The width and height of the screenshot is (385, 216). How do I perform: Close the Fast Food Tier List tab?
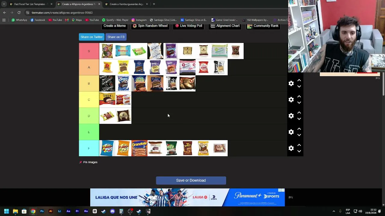click(51, 4)
